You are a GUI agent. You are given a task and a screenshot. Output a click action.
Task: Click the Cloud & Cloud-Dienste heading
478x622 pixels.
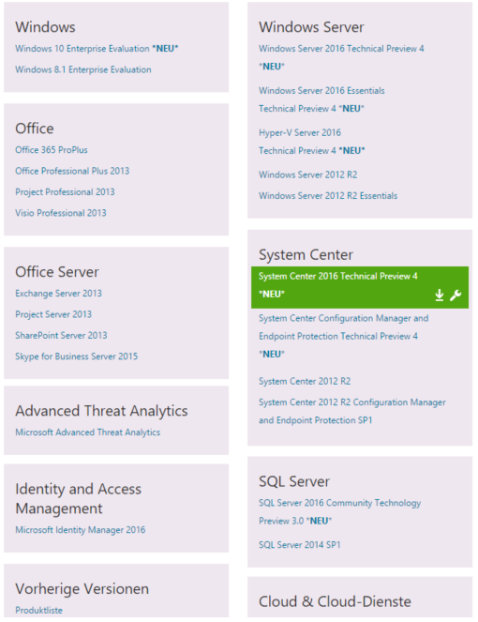335,601
